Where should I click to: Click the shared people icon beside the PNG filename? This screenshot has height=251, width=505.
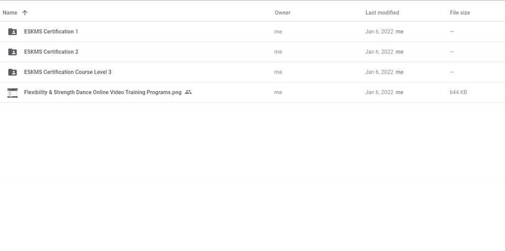point(189,92)
